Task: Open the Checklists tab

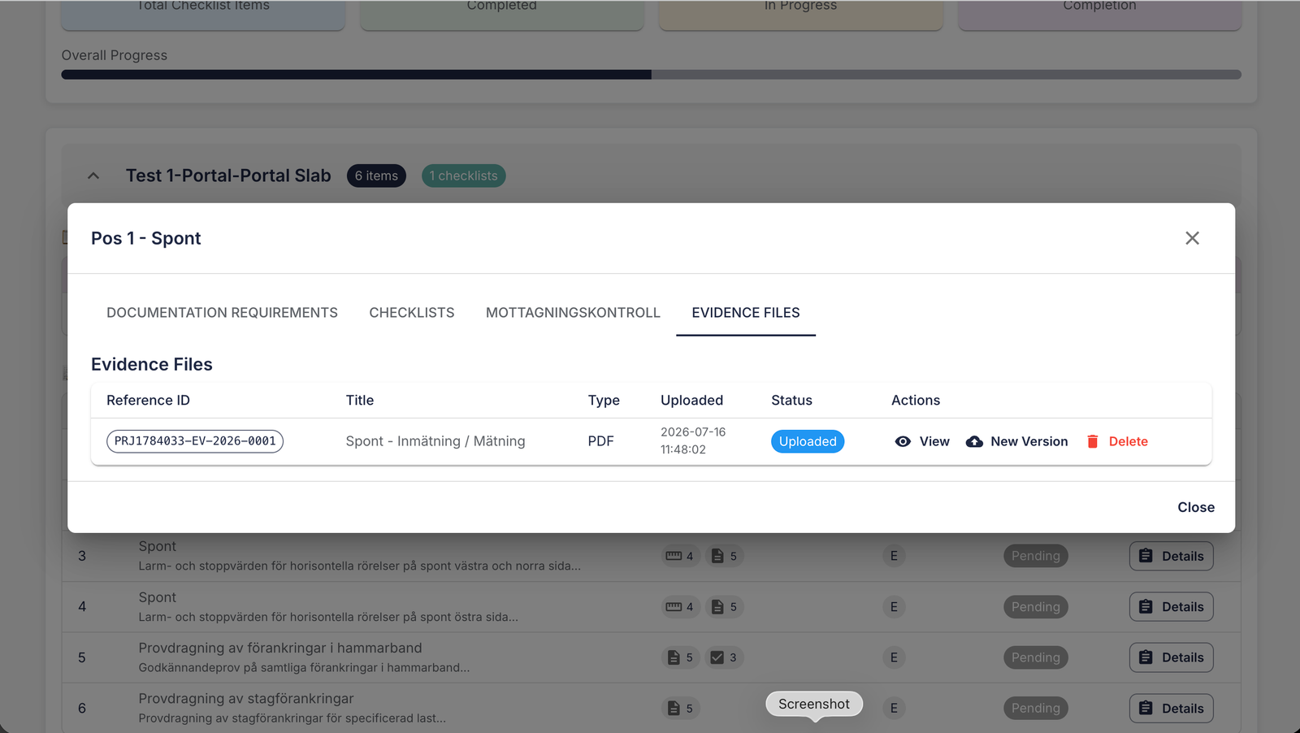Action: coord(412,313)
